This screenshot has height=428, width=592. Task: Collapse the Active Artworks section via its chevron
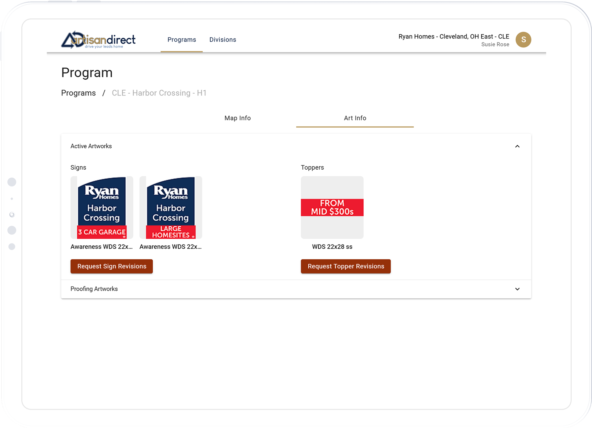click(x=517, y=146)
